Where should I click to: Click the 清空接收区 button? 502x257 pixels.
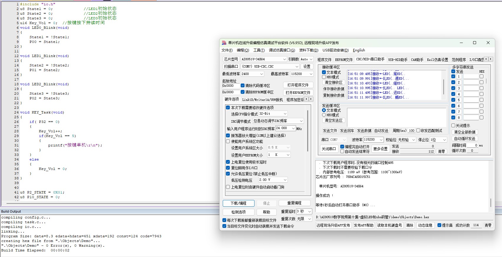coord(333,83)
